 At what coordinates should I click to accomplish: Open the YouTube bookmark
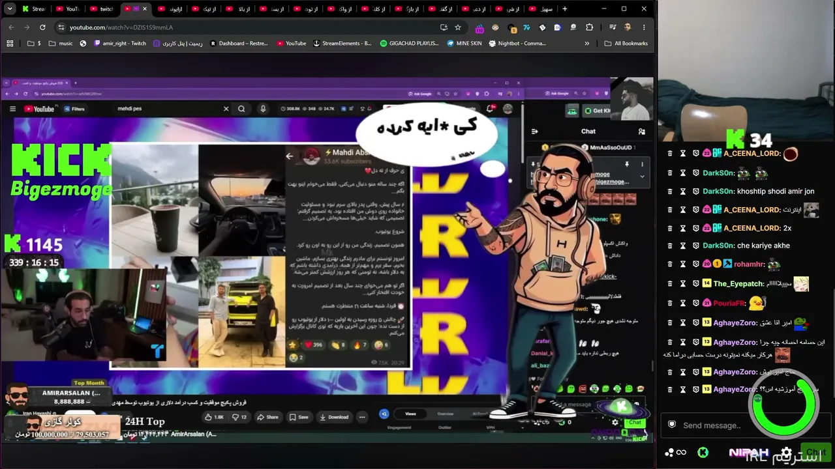click(291, 44)
